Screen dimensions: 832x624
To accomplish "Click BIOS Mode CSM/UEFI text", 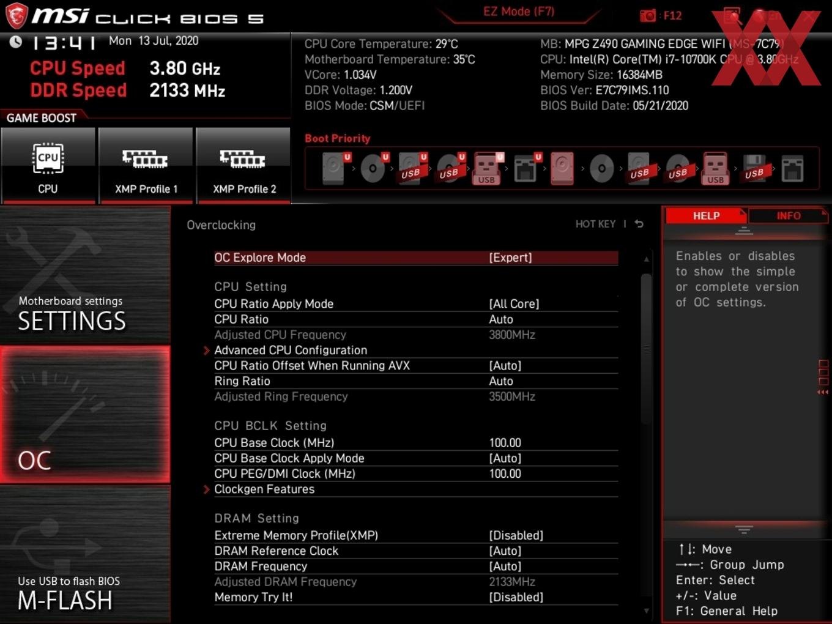I will (365, 105).
